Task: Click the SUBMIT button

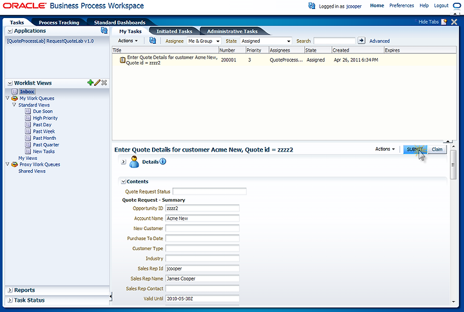Action: point(415,149)
